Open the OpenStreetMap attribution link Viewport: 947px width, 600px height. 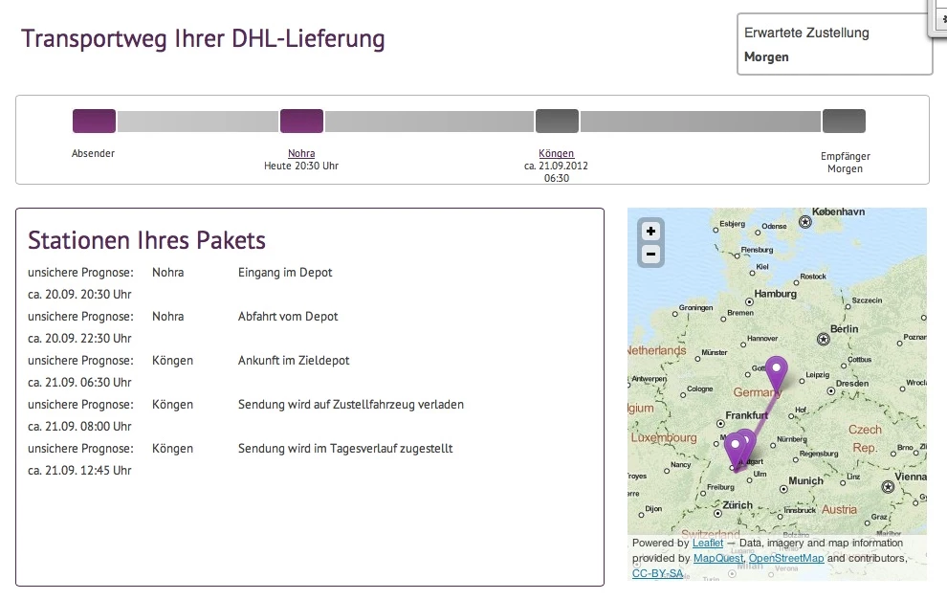pyautogui.click(x=786, y=558)
